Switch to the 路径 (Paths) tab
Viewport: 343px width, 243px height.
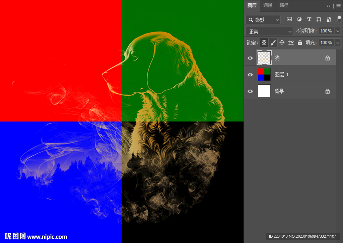tap(284, 5)
